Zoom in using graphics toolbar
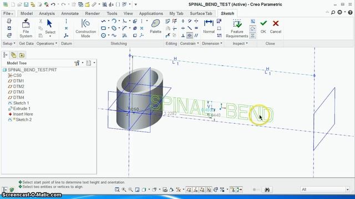Screen dimensions: 355x199 coord(124,190)
